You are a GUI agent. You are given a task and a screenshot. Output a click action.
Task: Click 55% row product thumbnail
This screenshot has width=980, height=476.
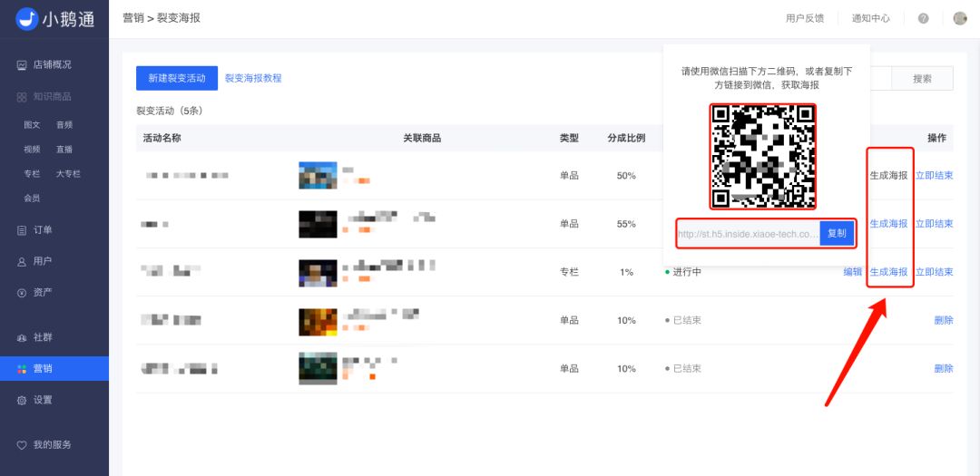(x=318, y=224)
